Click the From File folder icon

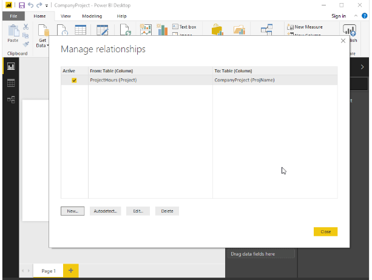pyautogui.click(x=239, y=30)
